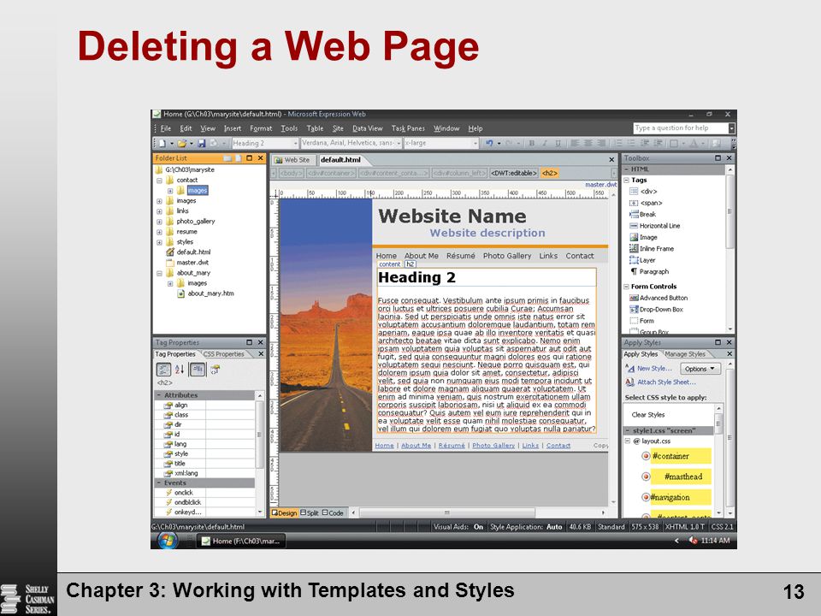Click Show Set Properties on Top icon

pos(198,370)
